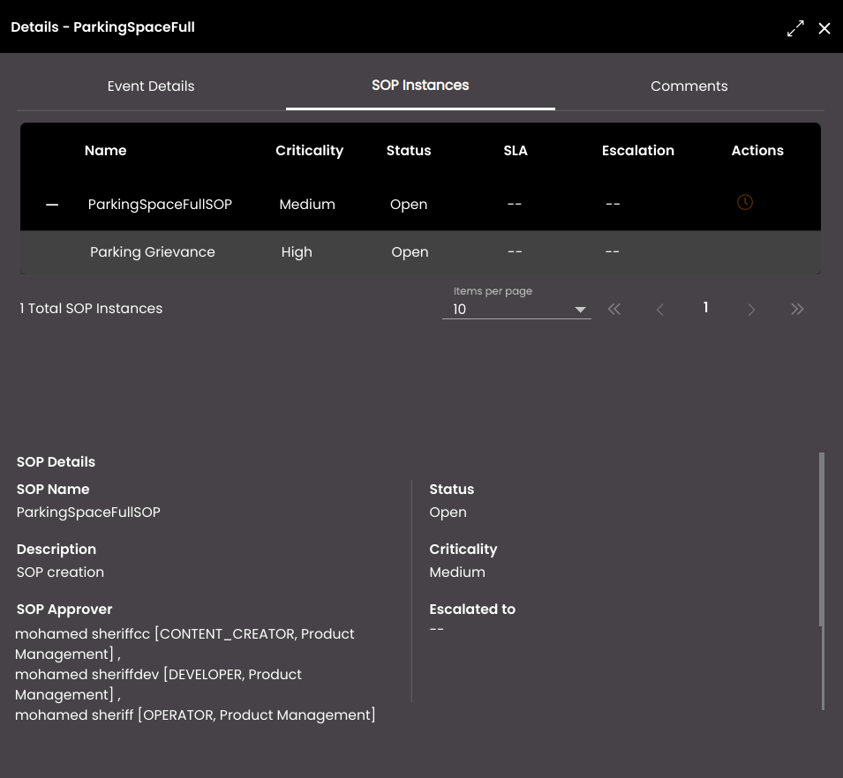
Task: Jump to the last page
Action: coord(797,309)
